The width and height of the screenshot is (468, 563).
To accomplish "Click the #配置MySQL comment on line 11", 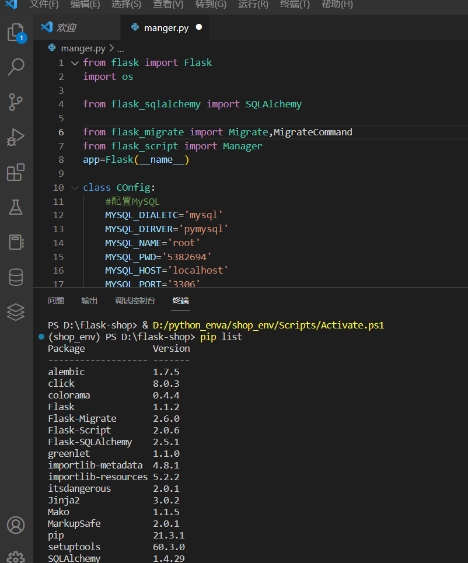I will pyautogui.click(x=132, y=201).
